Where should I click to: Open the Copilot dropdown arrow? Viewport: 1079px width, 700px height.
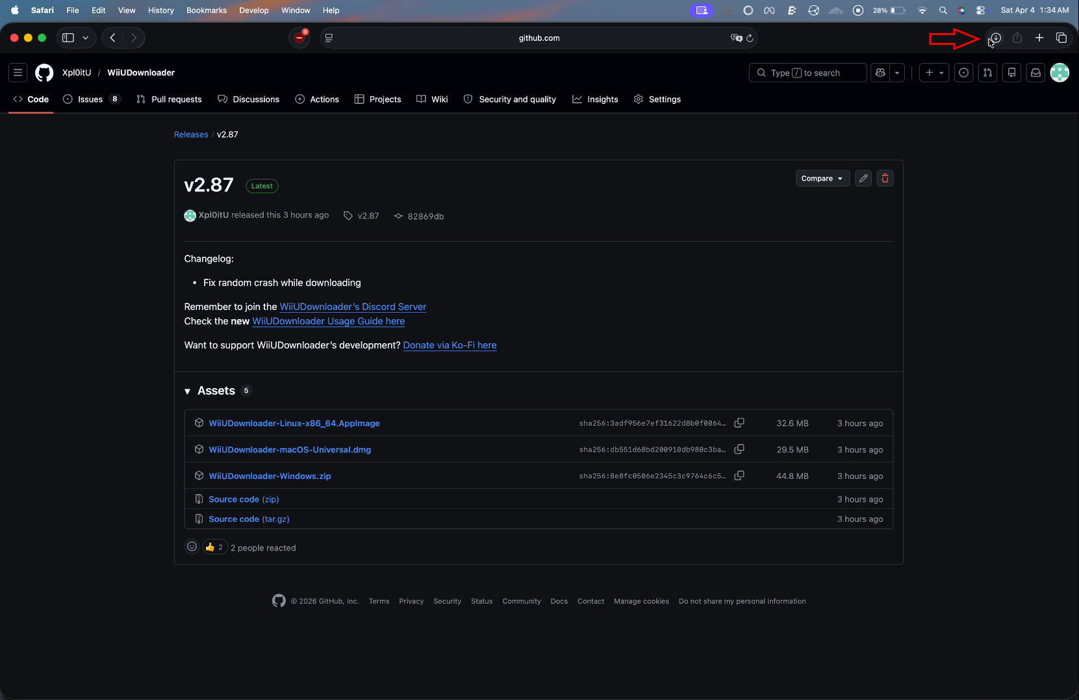(897, 73)
